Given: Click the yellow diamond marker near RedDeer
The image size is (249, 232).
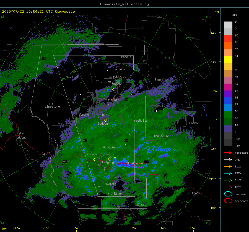Looking at the screenshot, I should coord(114,90).
